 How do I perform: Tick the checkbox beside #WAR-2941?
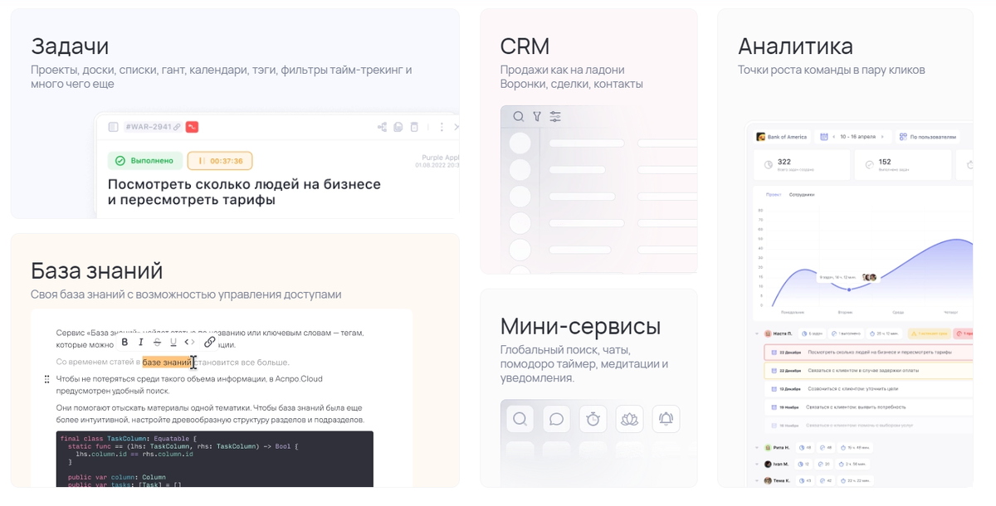pyautogui.click(x=113, y=127)
